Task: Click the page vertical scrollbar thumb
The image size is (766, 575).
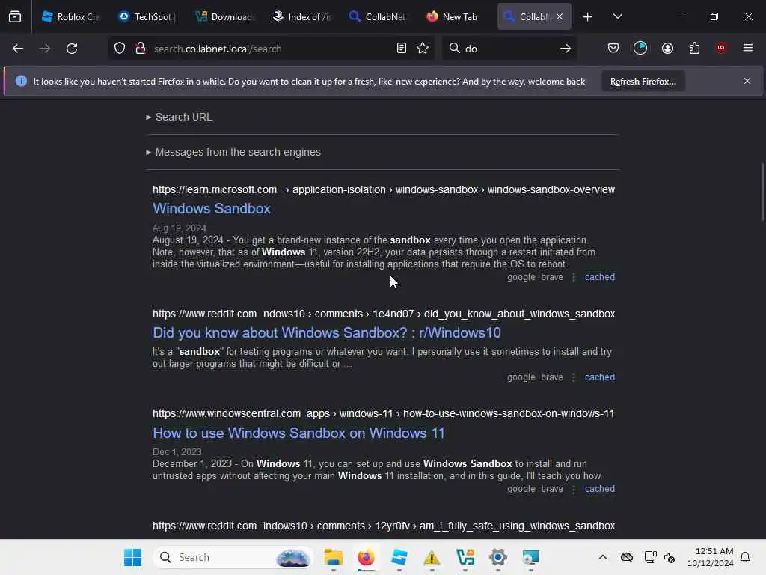Action: 763,192
